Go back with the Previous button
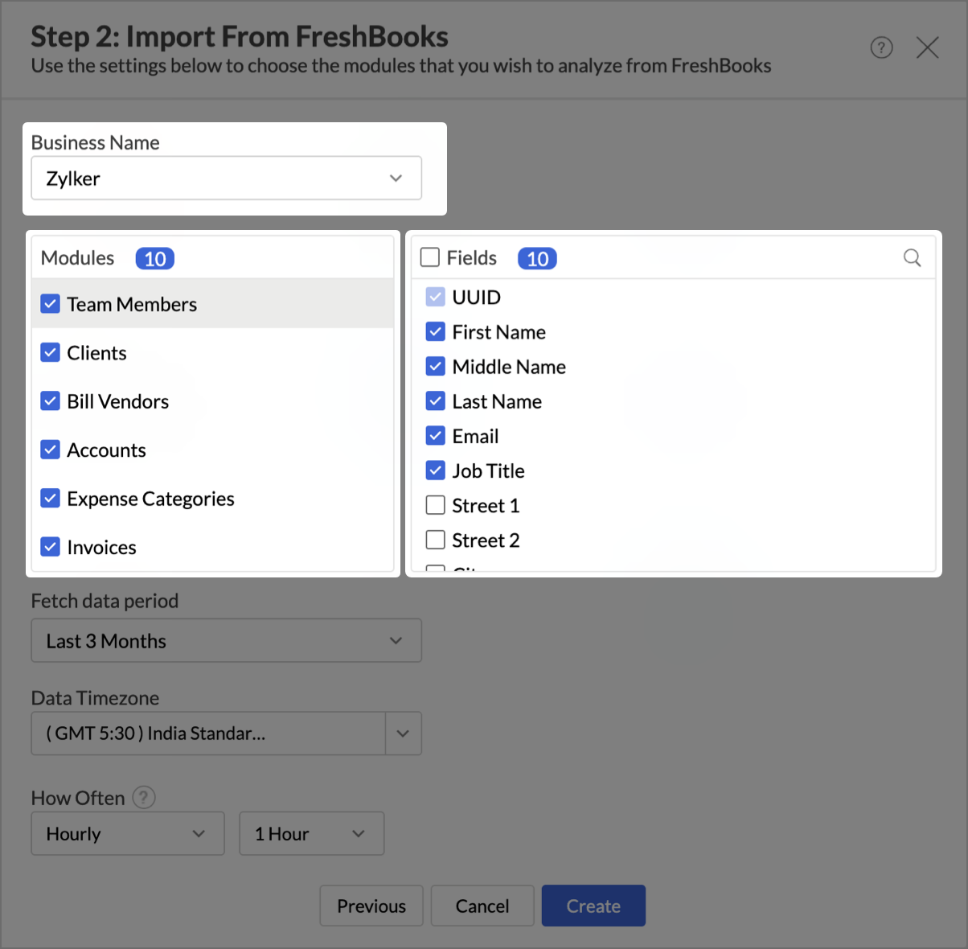968x949 pixels. [x=371, y=906]
